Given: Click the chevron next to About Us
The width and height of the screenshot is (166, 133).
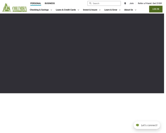Looking at the screenshot, I should point(136,10).
